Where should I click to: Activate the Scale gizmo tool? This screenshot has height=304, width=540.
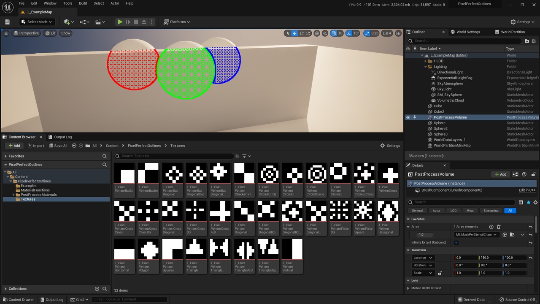tap(308, 33)
